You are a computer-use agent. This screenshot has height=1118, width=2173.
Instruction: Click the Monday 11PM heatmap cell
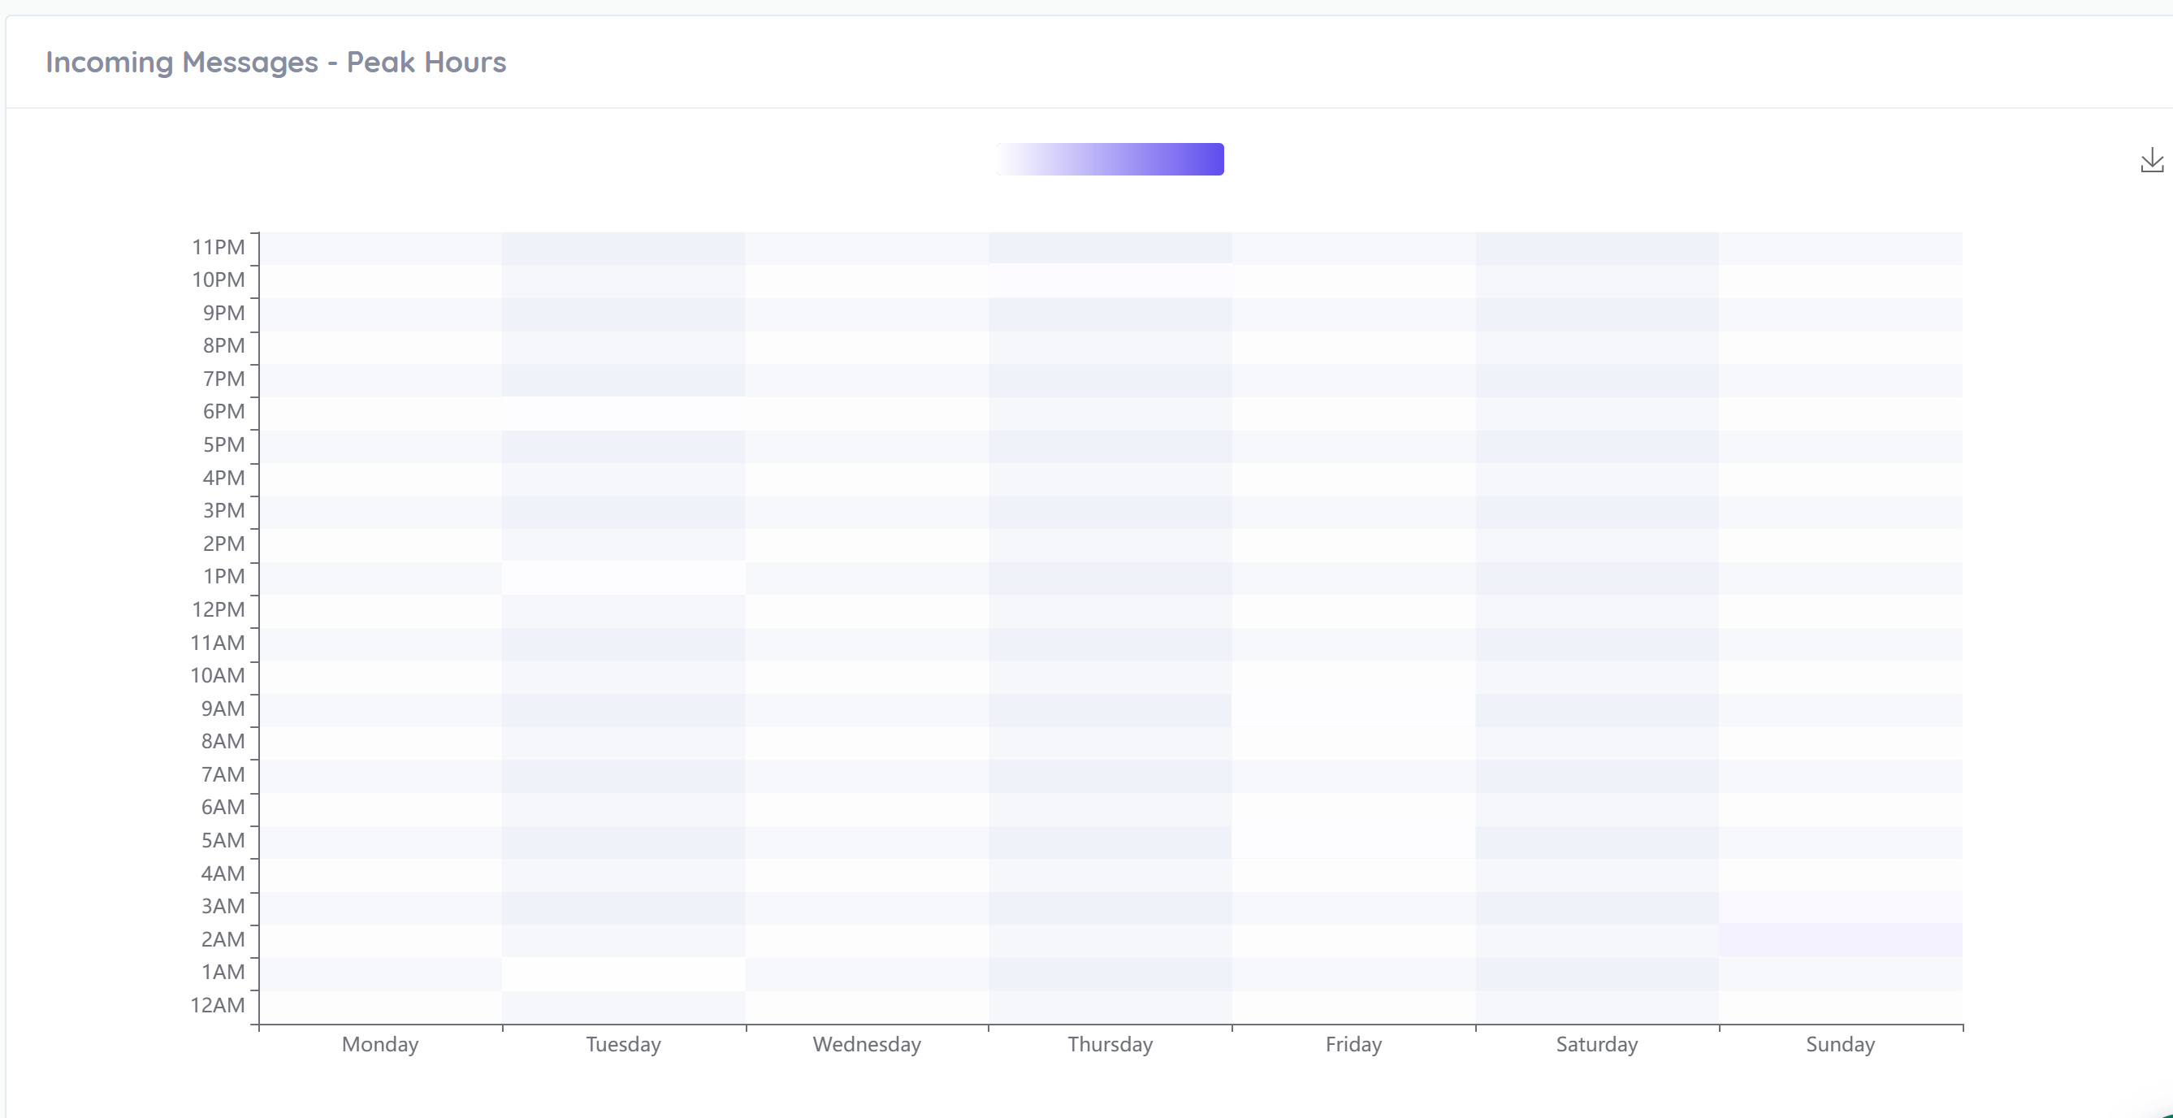tap(380, 248)
